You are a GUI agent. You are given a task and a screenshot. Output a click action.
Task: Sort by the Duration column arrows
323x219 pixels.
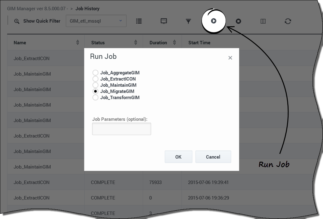tap(174, 43)
